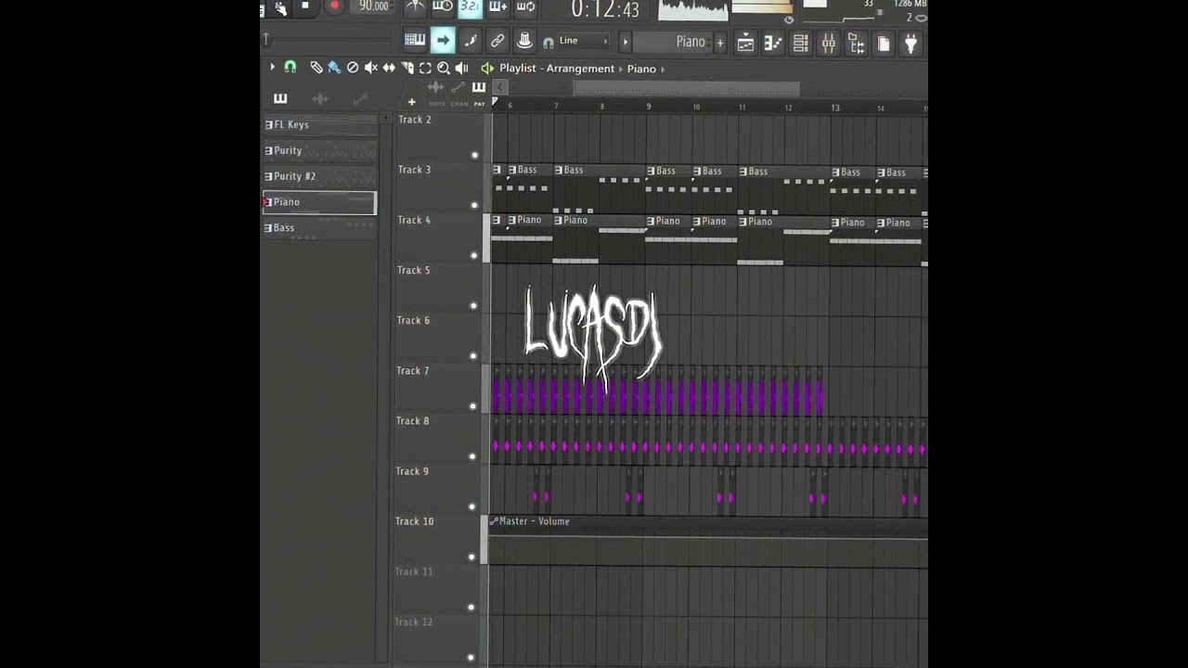
Task: Open the plugin picker plug icon
Action: point(911,43)
